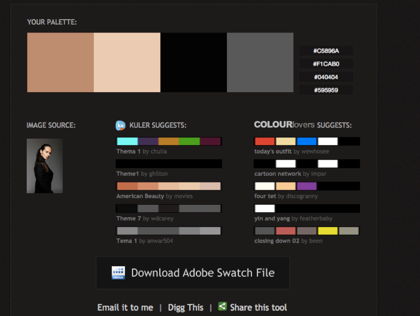This screenshot has width=420, height=316.
Task: Select the gray #595959 palette swatch
Action: point(260,62)
